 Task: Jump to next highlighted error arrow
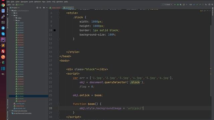pyautogui.click(x=210, y=11)
